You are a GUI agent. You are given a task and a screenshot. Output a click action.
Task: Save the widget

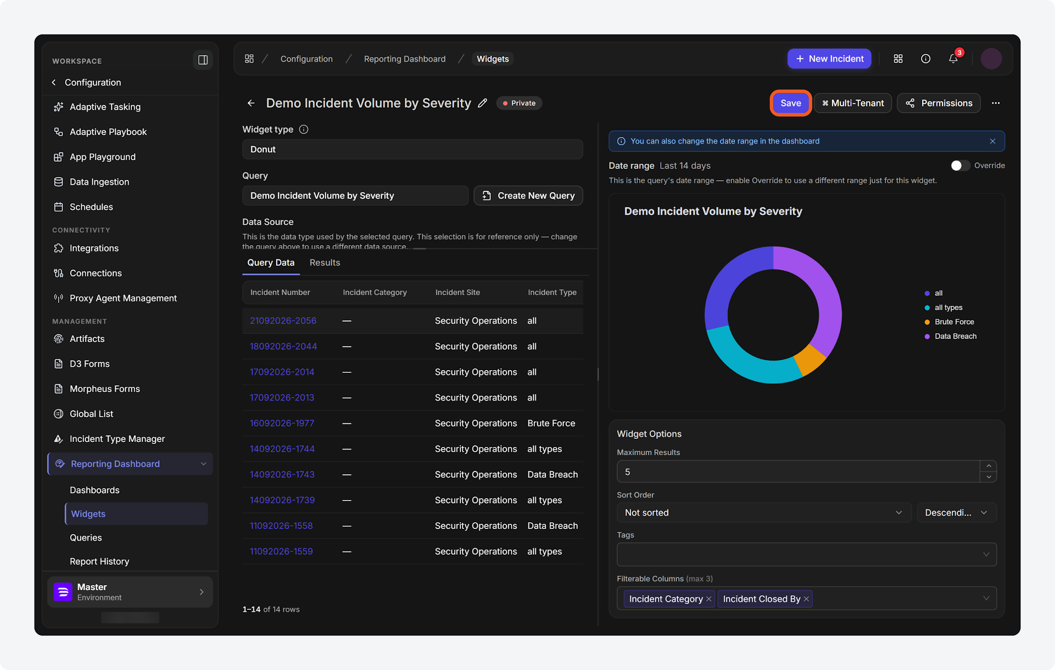[x=791, y=103]
